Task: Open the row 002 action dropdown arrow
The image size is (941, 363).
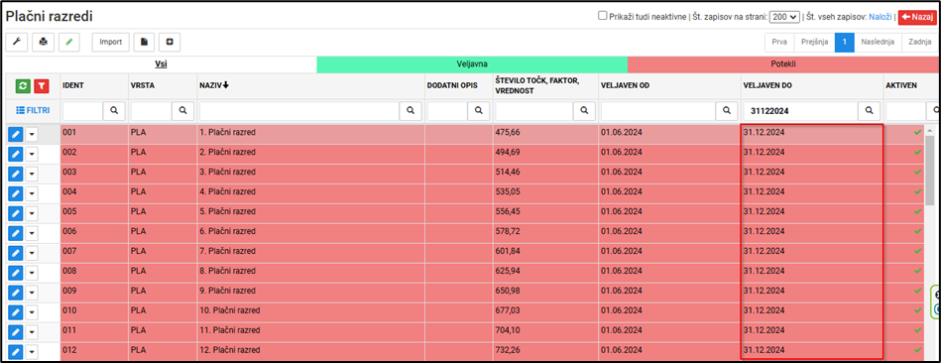Action: click(32, 154)
